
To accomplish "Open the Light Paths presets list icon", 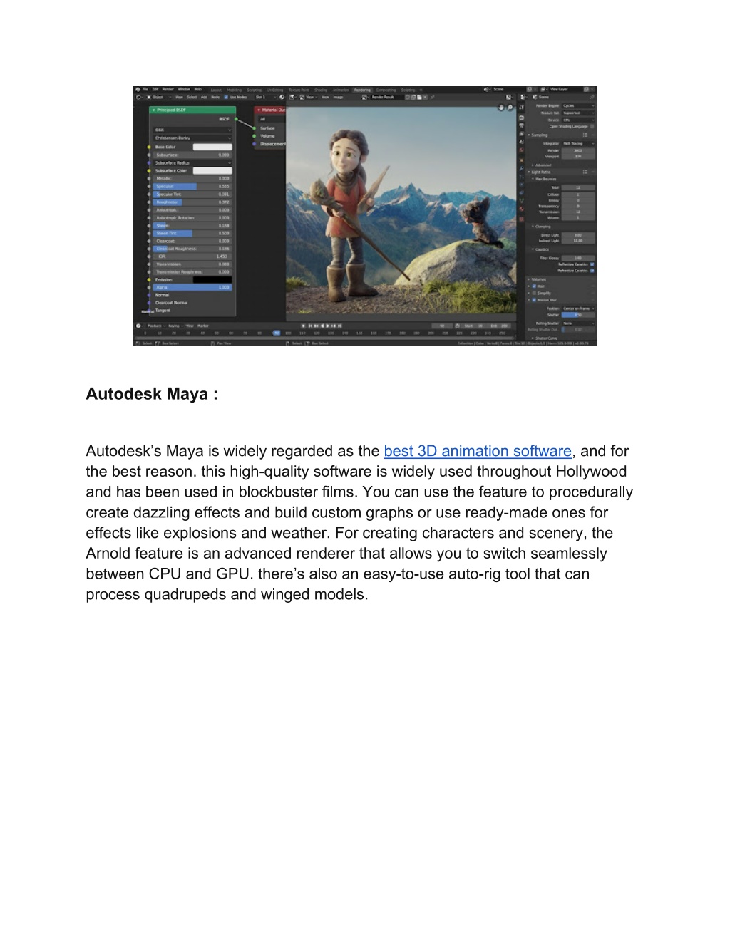I will pyautogui.click(x=585, y=172).
